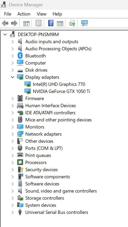
Task: Click the blue Help question mark icon
Action: coord(51,23)
